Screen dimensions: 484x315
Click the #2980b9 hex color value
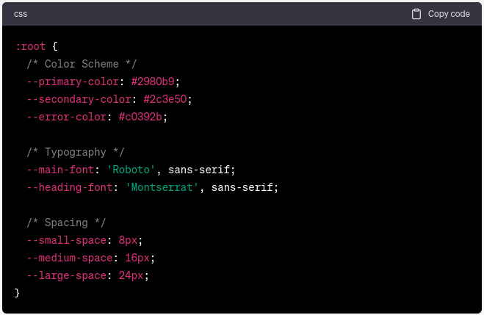click(x=153, y=82)
